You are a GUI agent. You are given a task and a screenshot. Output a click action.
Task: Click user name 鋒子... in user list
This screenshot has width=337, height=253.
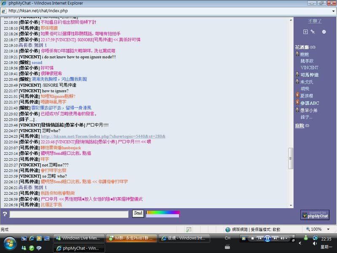point(306,117)
